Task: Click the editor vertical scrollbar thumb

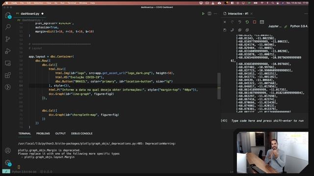Action: pos(219,86)
